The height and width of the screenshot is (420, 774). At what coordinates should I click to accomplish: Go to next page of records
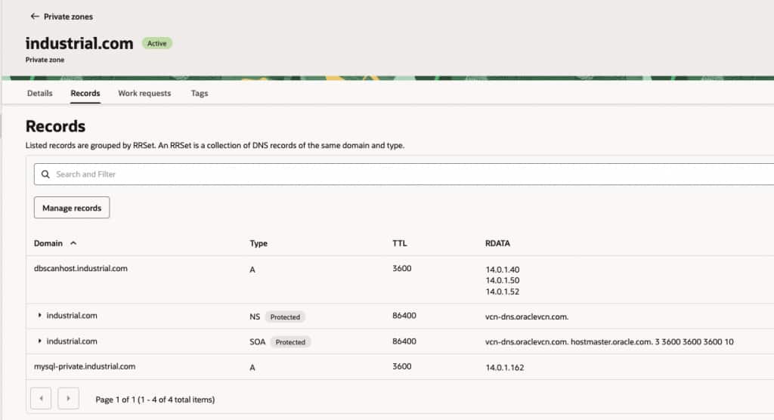pos(68,399)
